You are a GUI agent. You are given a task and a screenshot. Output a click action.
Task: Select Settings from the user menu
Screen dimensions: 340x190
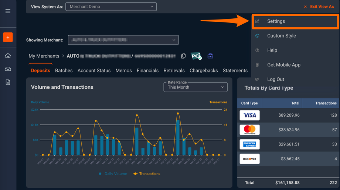(276, 21)
